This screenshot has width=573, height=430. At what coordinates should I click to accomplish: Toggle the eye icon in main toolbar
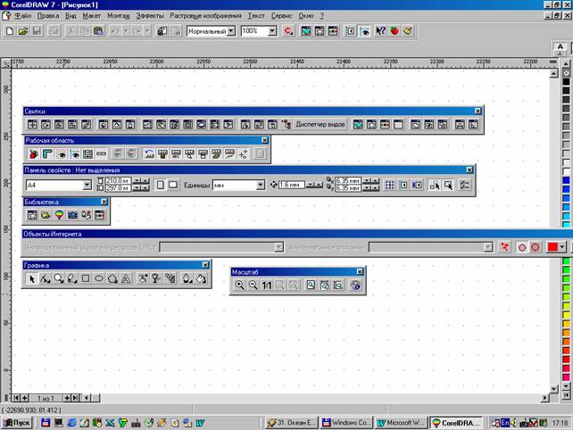coord(364,31)
